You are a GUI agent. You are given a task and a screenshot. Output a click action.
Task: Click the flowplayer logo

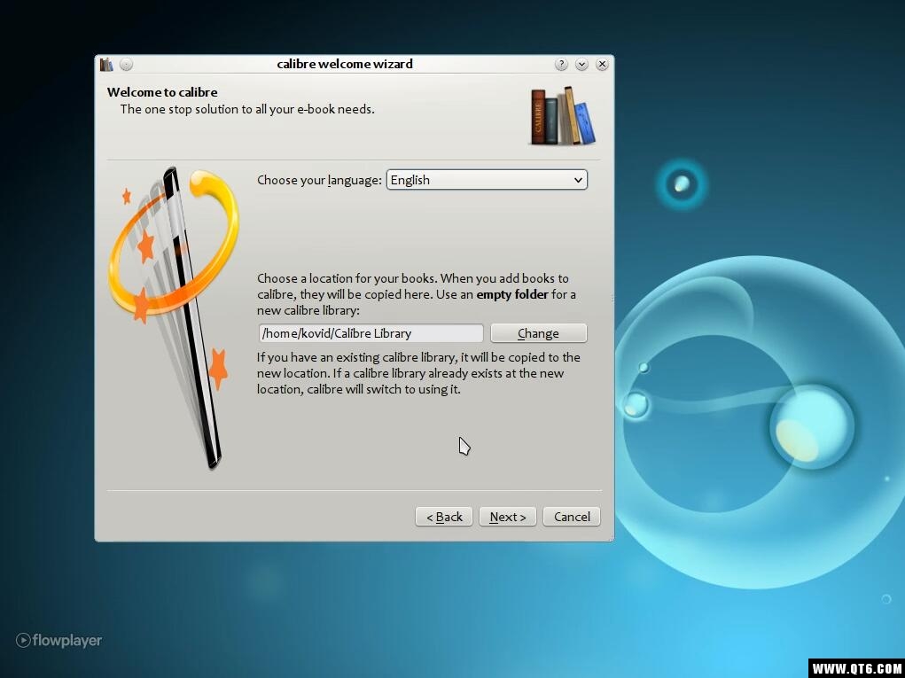59,640
